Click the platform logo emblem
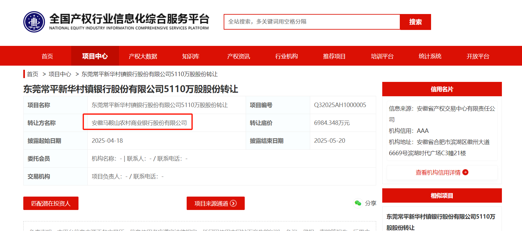522x231 pixels. click(34, 22)
